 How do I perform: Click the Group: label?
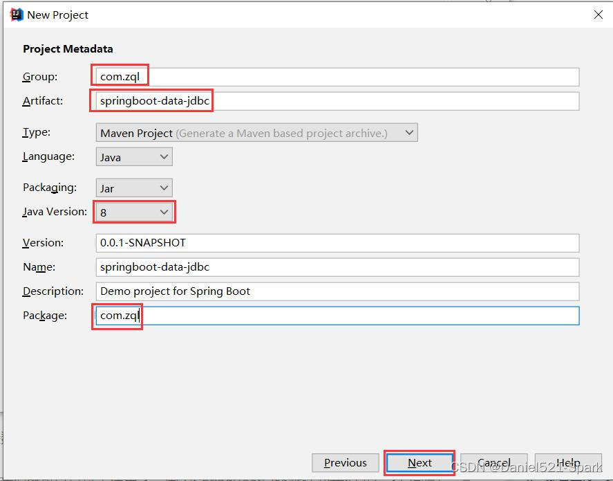pyautogui.click(x=40, y=77)
